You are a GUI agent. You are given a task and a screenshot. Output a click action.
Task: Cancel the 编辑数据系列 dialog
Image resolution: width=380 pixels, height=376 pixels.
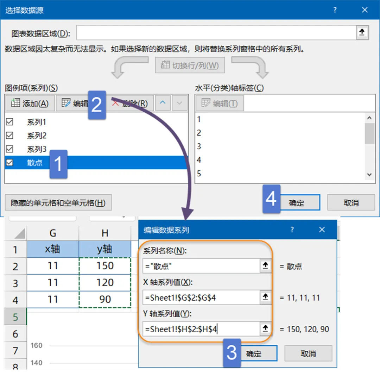(x=308, y=354)
